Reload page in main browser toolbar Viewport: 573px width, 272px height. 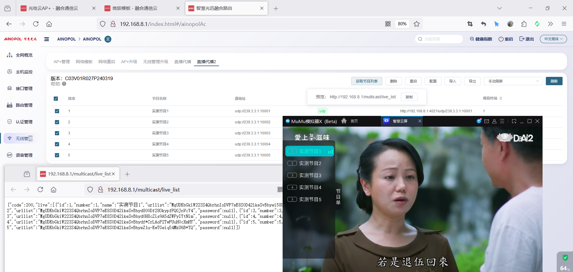pyautogui.click(x=36, y=24)
